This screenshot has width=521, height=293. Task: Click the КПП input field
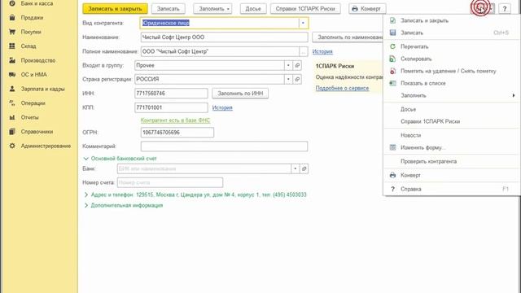coord(171,107)
